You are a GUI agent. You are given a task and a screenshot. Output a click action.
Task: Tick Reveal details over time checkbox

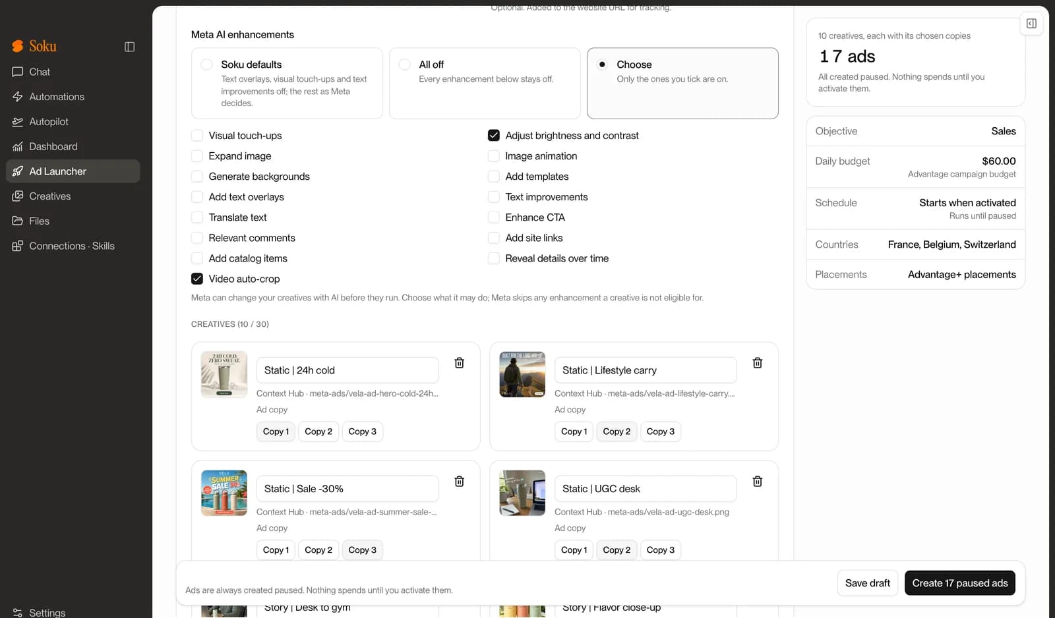[x=494, y=258]
